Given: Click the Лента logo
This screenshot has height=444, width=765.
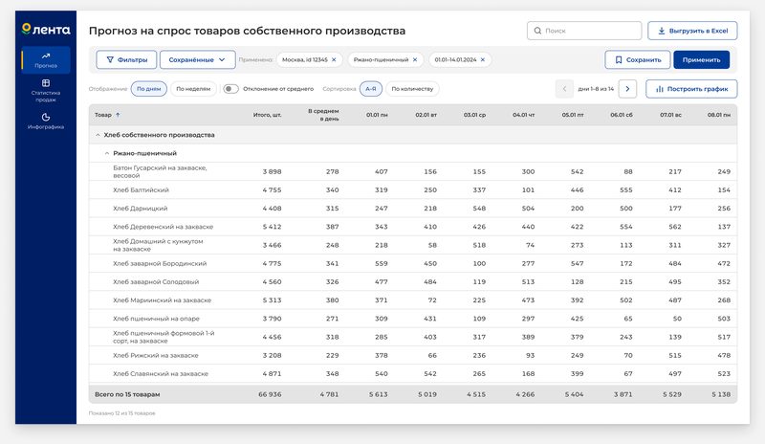Looking at the screenshot, I should click(x=46, y=30).
